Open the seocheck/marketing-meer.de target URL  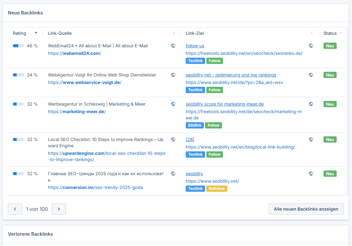click(244, 115)
